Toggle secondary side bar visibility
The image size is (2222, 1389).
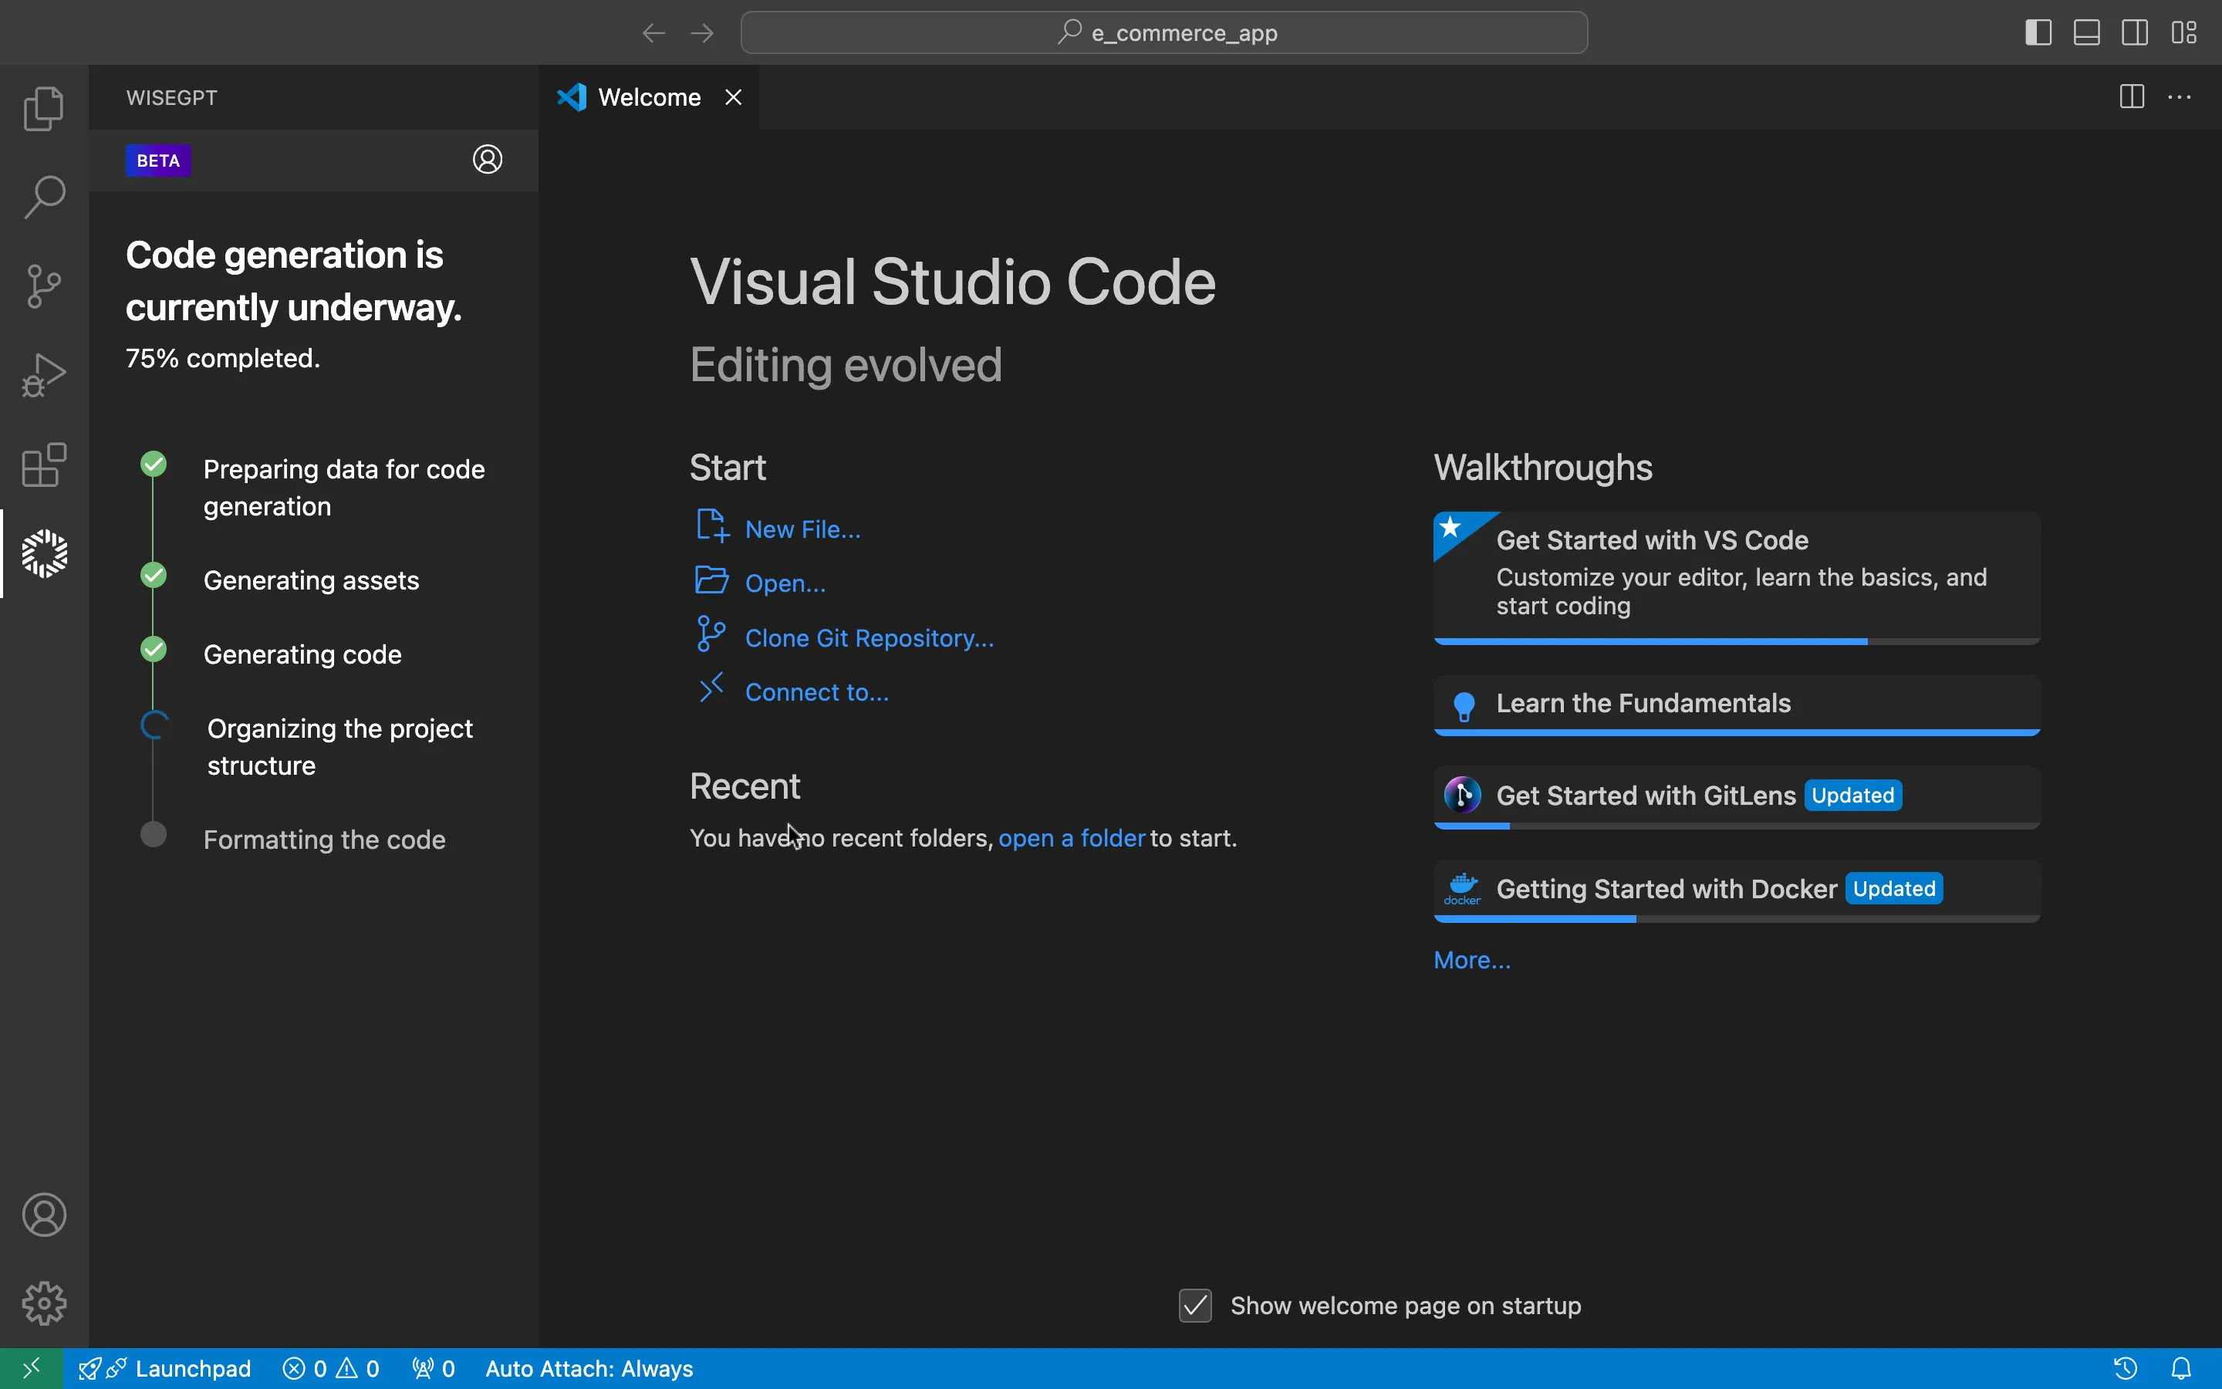point(2136,33)
